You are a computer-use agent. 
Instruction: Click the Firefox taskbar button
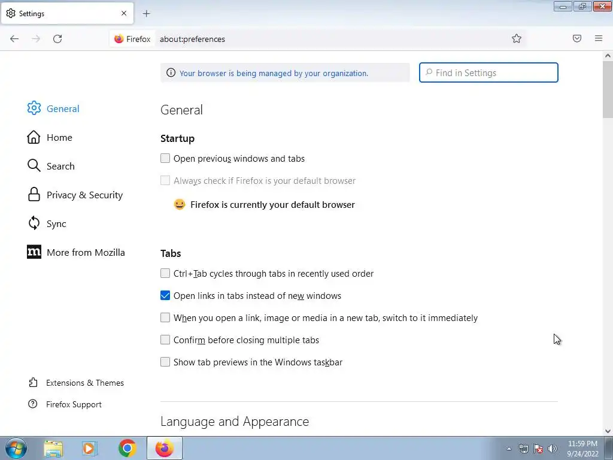click(x=165, y=448)
